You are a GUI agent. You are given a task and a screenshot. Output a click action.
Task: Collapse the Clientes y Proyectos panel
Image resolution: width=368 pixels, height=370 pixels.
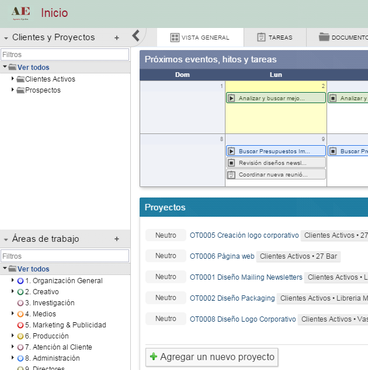pos(6,38)
